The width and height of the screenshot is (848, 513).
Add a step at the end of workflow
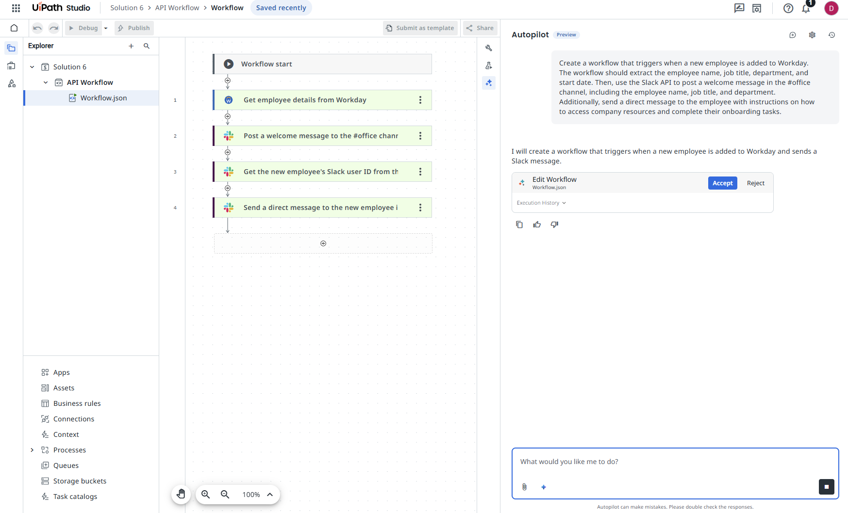(x=323, y=243)
